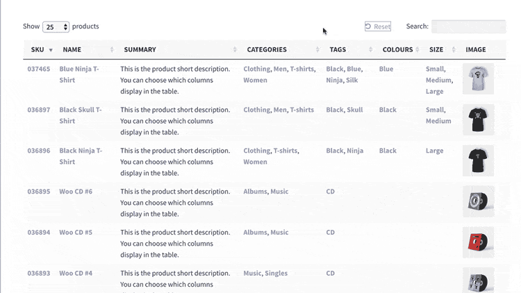Open the Woo CD #5 product
The height and width of the screenshot is (293, 521).
[x=76, y=232]
